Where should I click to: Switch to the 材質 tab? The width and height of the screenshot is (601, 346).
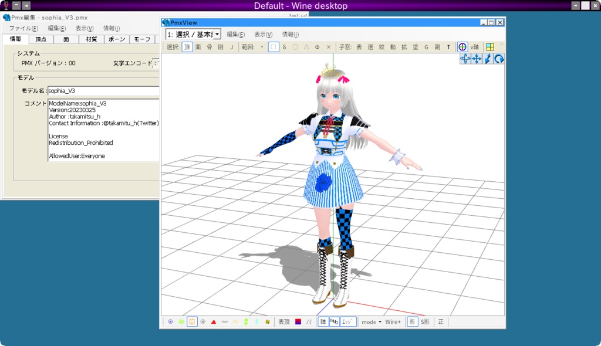[x=91, y=39]
